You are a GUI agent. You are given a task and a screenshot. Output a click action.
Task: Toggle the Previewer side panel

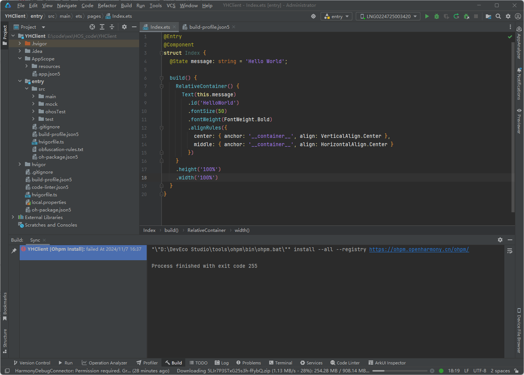click(x=519, y=121)
